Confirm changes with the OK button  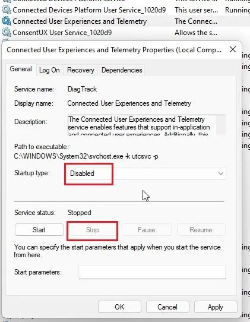point(119,307)
